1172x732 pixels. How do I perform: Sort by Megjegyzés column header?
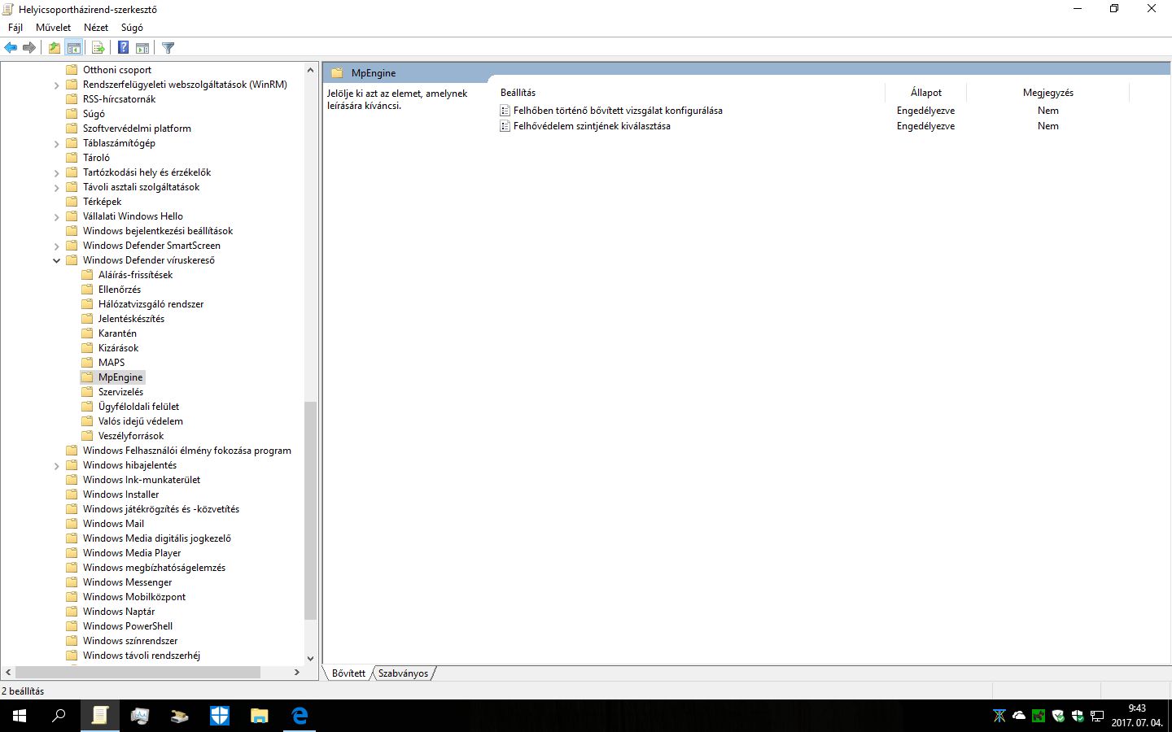1047,93
